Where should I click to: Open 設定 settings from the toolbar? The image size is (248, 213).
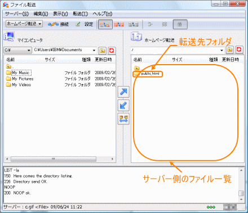pyautogui.click(x=84, y=24)
